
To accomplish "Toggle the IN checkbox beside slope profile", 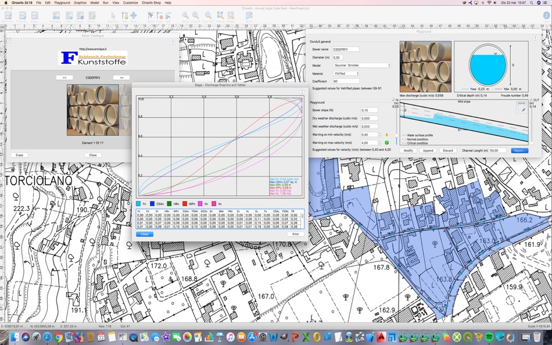I will pyautogui.click(x=393, y=100).
